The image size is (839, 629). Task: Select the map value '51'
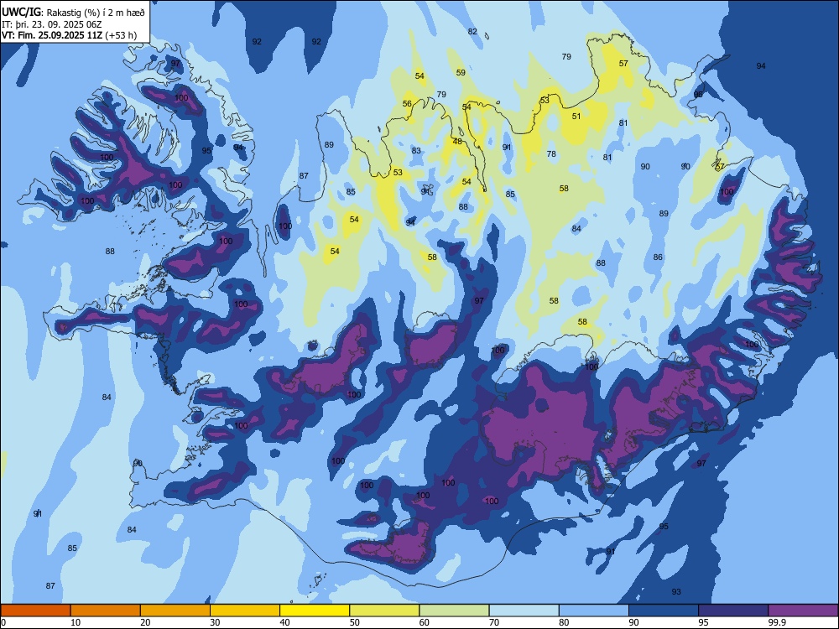(x=576, y=116)
